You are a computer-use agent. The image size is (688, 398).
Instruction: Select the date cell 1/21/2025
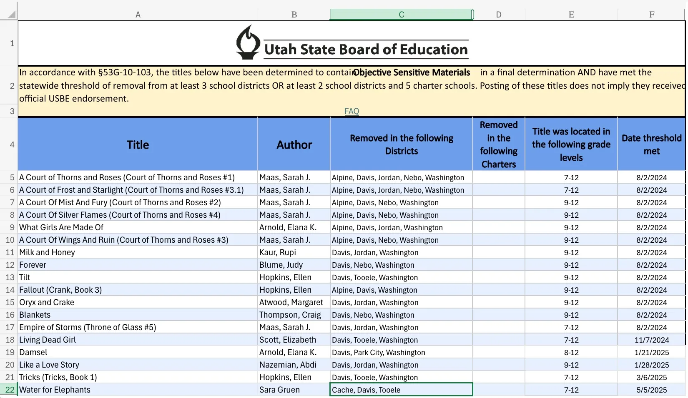tap(652, 352)
